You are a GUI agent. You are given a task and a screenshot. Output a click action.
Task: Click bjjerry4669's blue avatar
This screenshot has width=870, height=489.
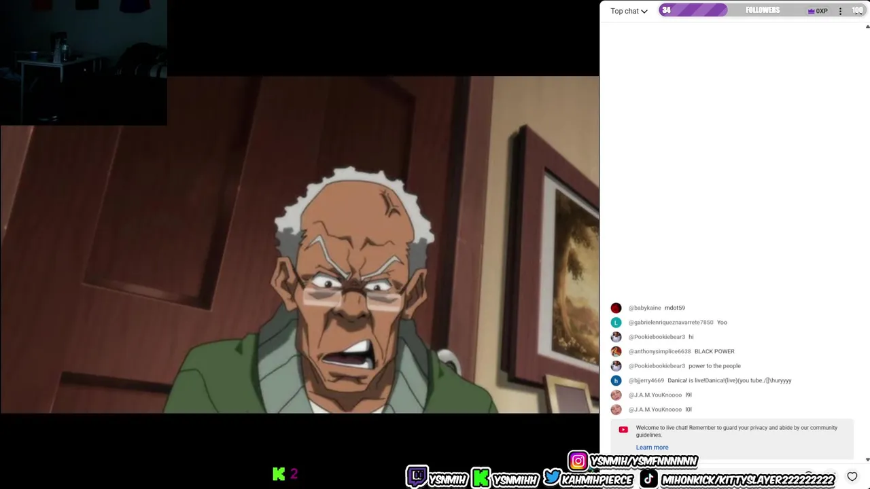tap(616, 380)
